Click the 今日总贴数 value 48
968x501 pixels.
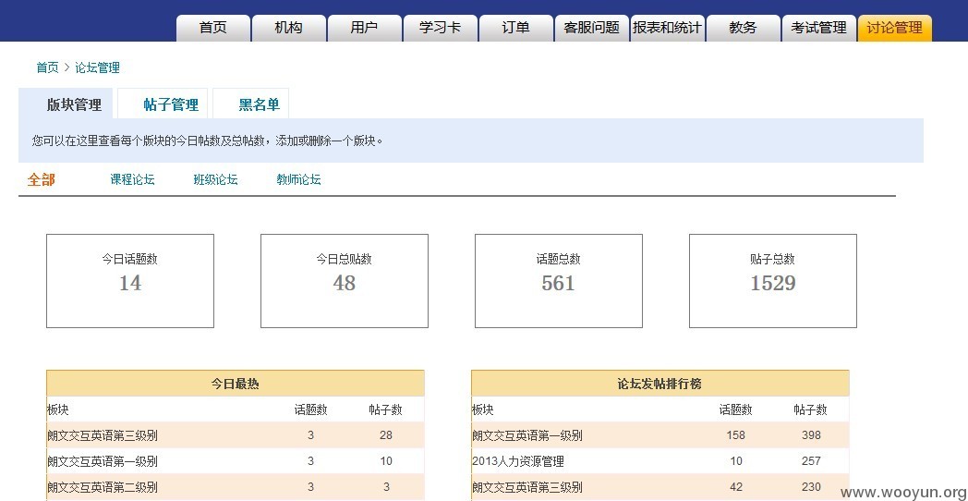pos(345,283)
